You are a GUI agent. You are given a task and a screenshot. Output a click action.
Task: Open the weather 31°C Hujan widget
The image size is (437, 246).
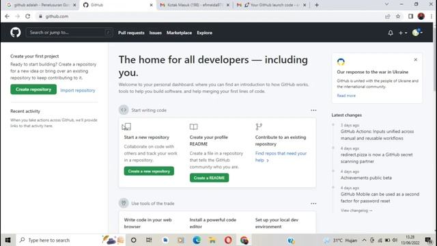(x=341, y=241)
